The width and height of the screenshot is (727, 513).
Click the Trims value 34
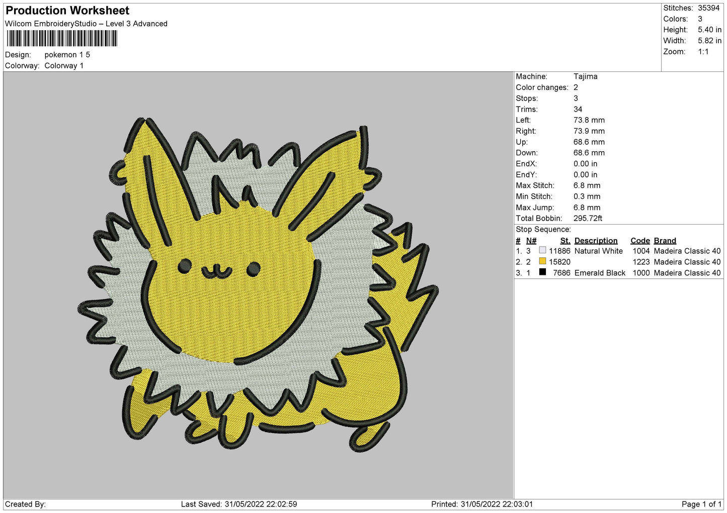pyautogui.click(x=578, y=109)
